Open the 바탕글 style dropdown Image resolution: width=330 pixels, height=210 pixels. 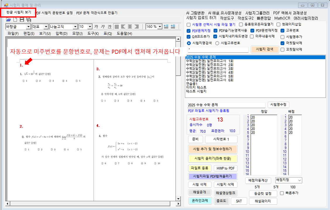click(x=28, y=27)
